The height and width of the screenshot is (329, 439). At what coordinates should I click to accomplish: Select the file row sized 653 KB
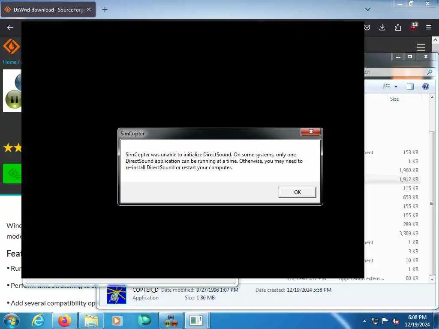(392, 197)
